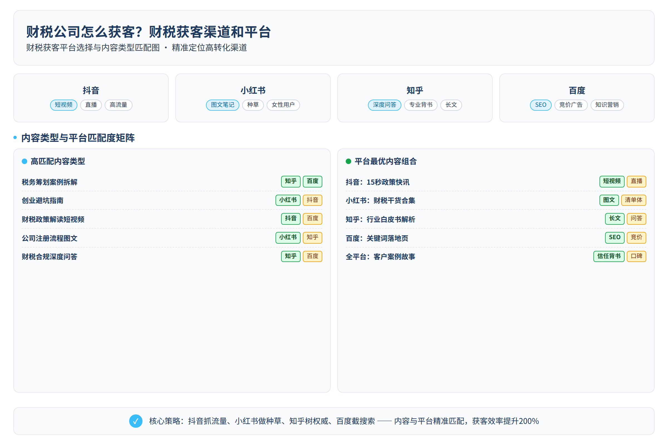668x445 pixels.
Task: Click the 百度 tag in 税务筹划案例拆解 row
Action: pyautogui.click(x=313, y=181)
